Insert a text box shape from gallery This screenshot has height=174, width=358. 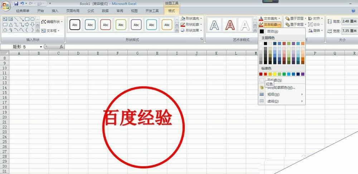click(5, 19)
